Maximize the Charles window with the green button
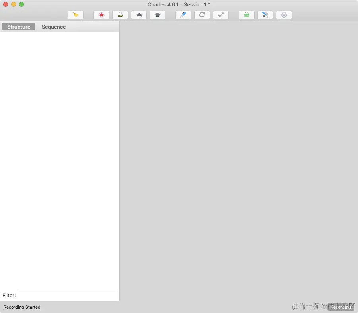This screenshot has width=358, height=313. pyautogui.click(x=21, y=4)
